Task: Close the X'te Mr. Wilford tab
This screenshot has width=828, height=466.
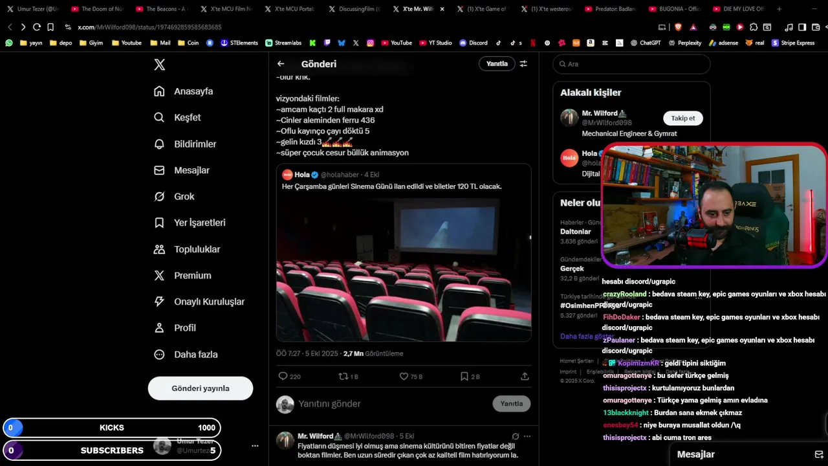Action: pos(442,9)
